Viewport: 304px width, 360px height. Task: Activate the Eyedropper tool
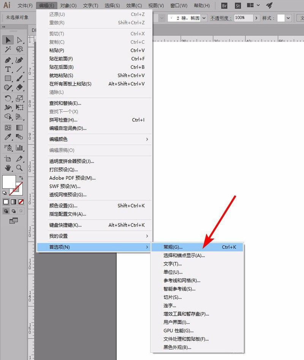(x=8, y=137)
